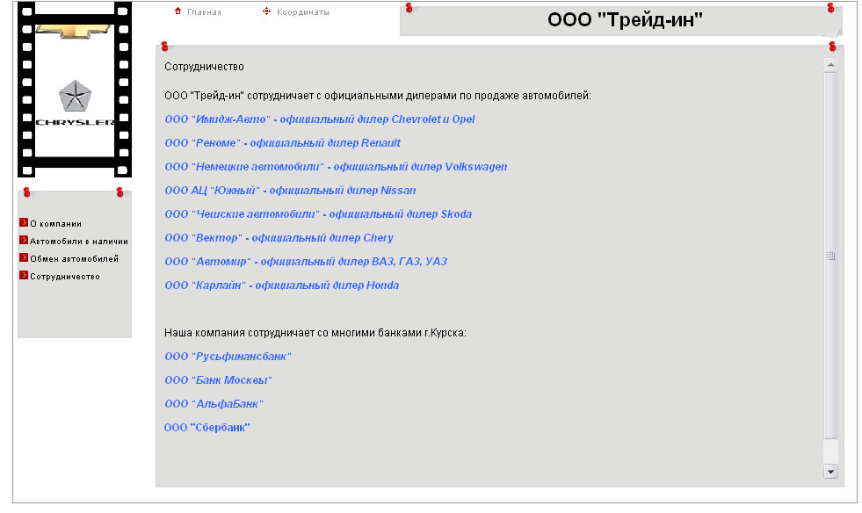
Task: Open the Обмен автомобилей section
Action: click(74, 259)
